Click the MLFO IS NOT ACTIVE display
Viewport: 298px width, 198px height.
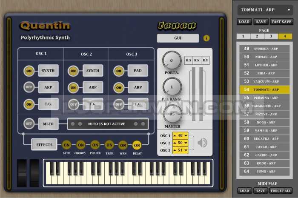click(108, 124)
